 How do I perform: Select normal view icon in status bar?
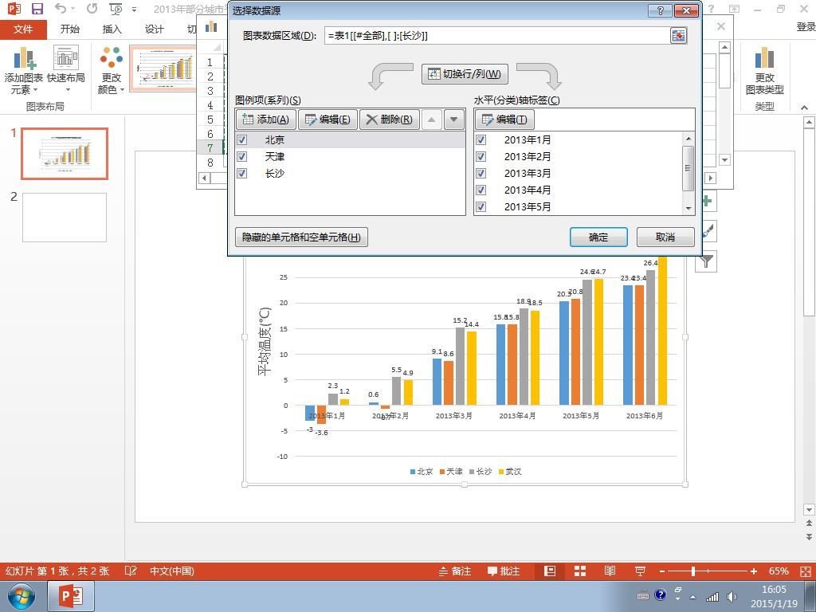coord(550,571)
